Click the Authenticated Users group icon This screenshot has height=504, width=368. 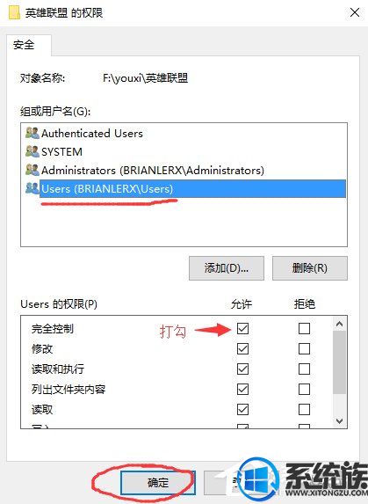[32, 133]
